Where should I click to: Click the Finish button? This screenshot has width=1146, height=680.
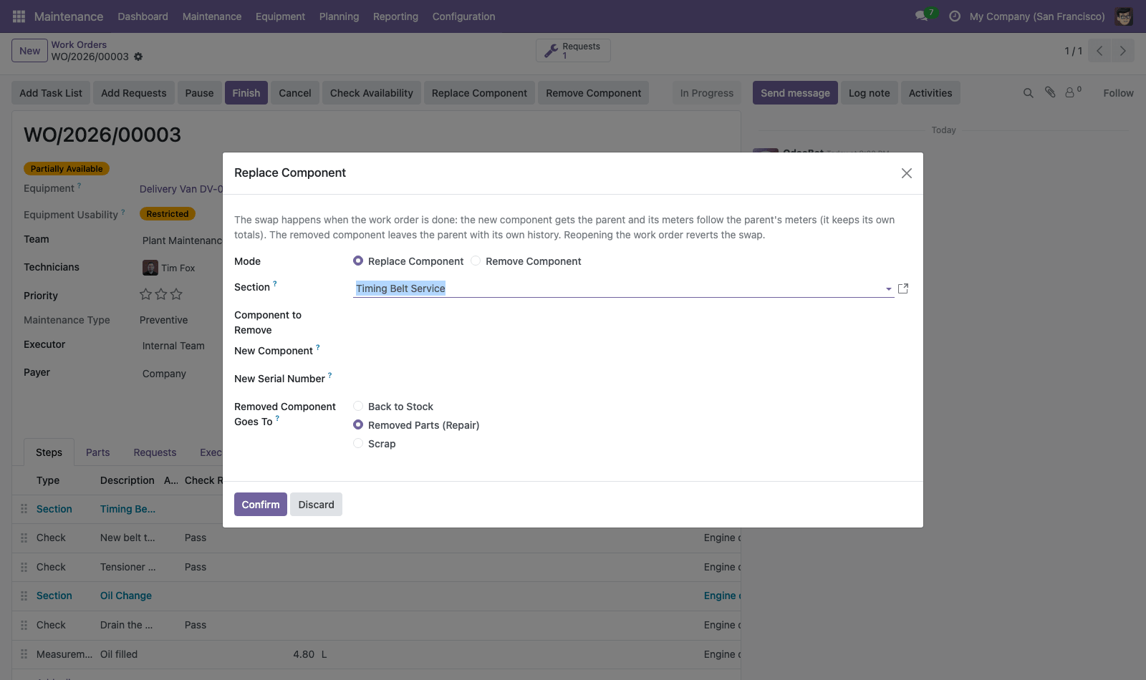tap(246, 93)
